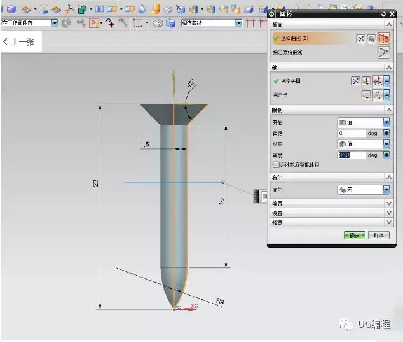
Task: Open the 布尔 operation dropdown showing 无
Action: point(364,190)
